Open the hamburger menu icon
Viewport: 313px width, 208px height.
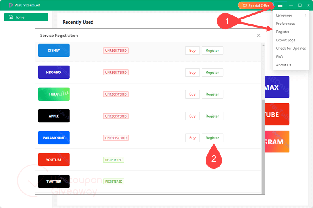click(280, 5)
